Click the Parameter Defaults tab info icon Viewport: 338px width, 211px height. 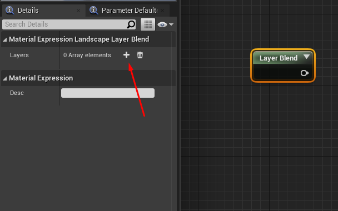coord(94,10)
